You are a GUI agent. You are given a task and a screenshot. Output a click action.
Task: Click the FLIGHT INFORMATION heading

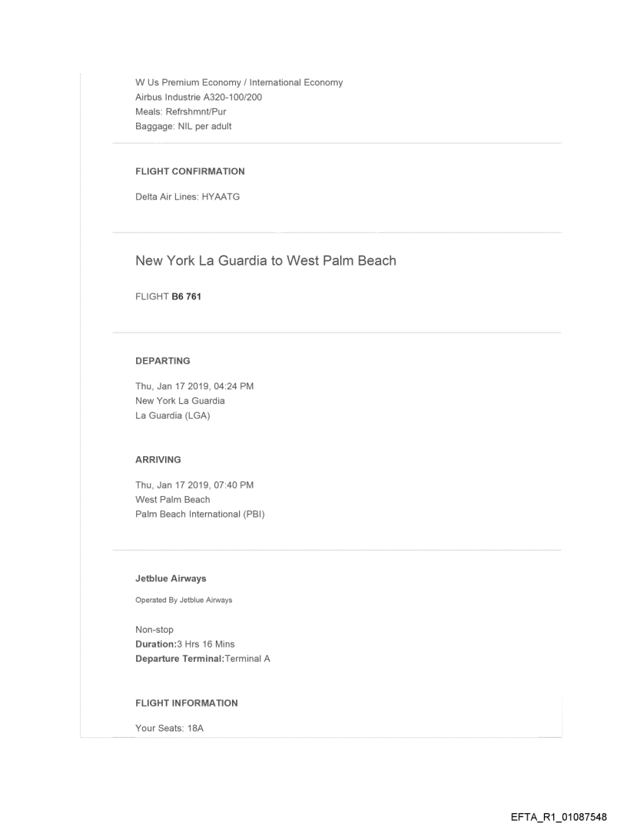[187, 703]
